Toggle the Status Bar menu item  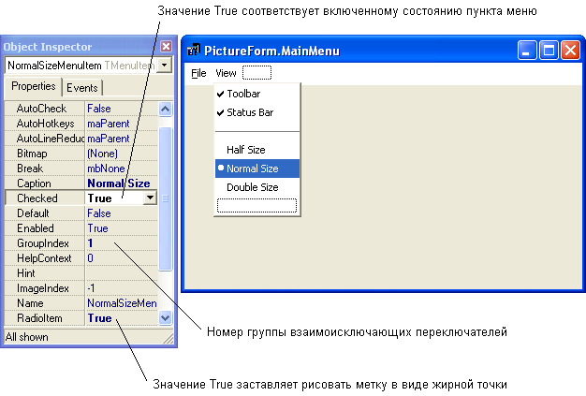coord(249,112)
